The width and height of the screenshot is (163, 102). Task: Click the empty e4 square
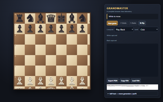click(61, 60)
